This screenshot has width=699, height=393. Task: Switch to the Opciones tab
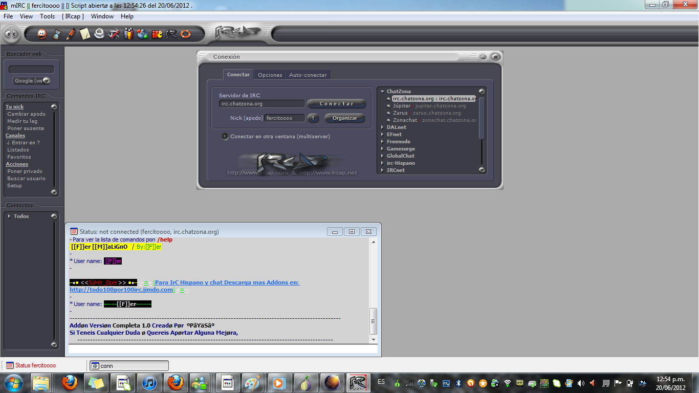(270, 75)
